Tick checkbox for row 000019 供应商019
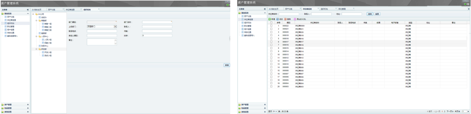Screen dimensions: 471x114 [271, 35]
